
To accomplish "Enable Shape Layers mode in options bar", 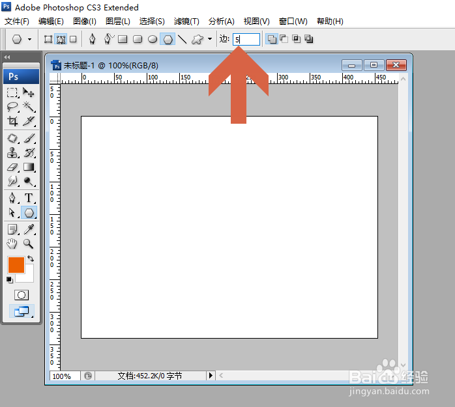I will [48, 39].
